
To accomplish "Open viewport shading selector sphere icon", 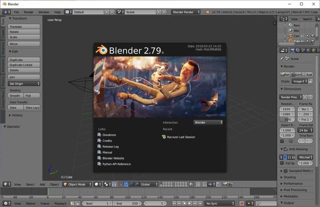I will point(97,184).
